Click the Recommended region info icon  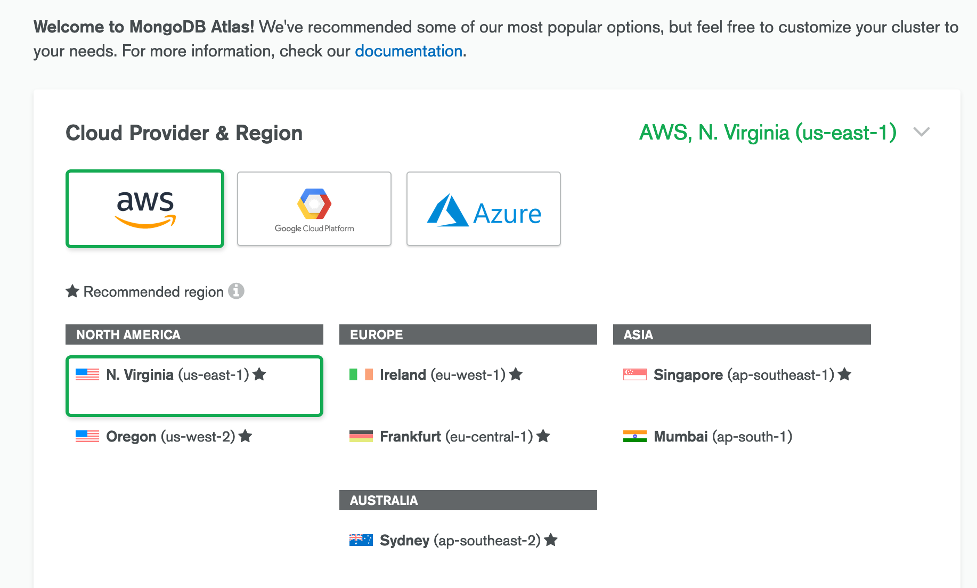point(236,291)
